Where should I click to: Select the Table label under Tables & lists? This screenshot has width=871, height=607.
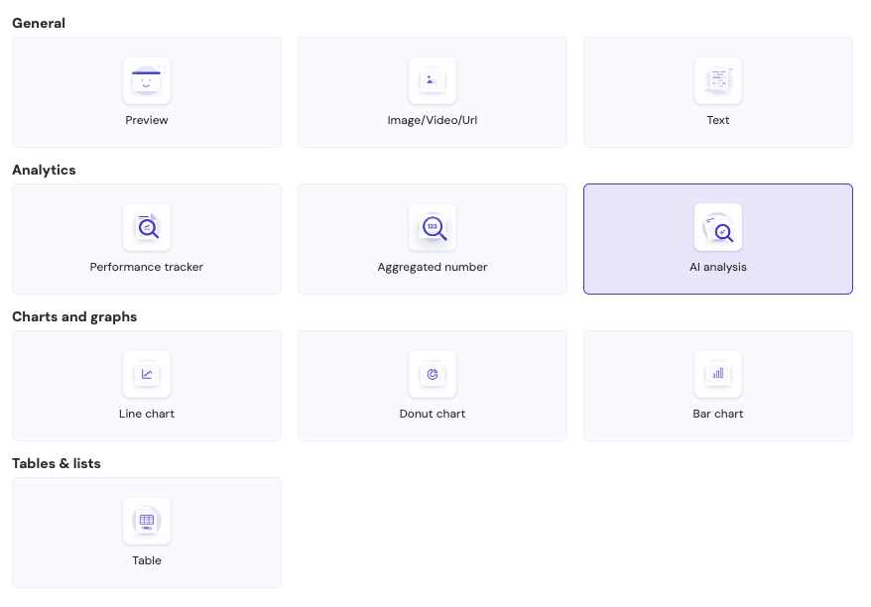(x=147, y=560)
